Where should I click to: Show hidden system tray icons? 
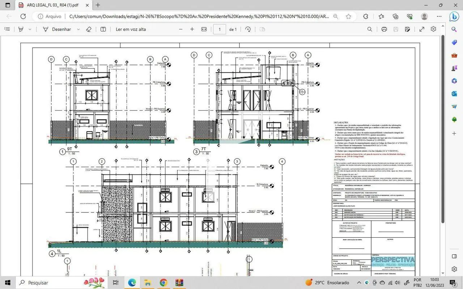coord(359,282)
